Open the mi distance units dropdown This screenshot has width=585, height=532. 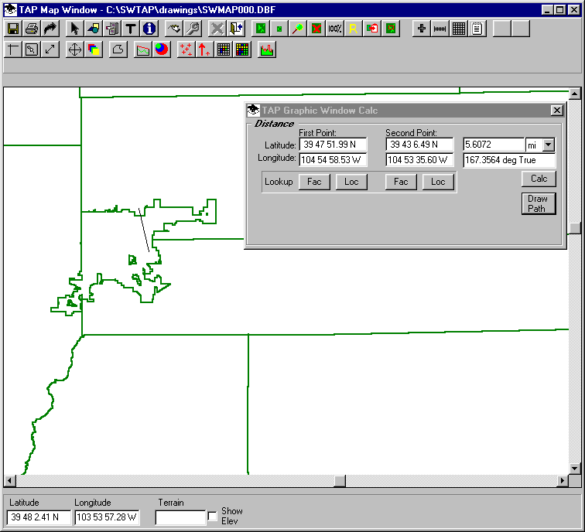[x=549, y=145]
